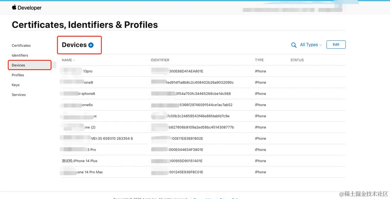The image size is (390, 199).
Task: Click the Edit button
Action: [336, 44]
